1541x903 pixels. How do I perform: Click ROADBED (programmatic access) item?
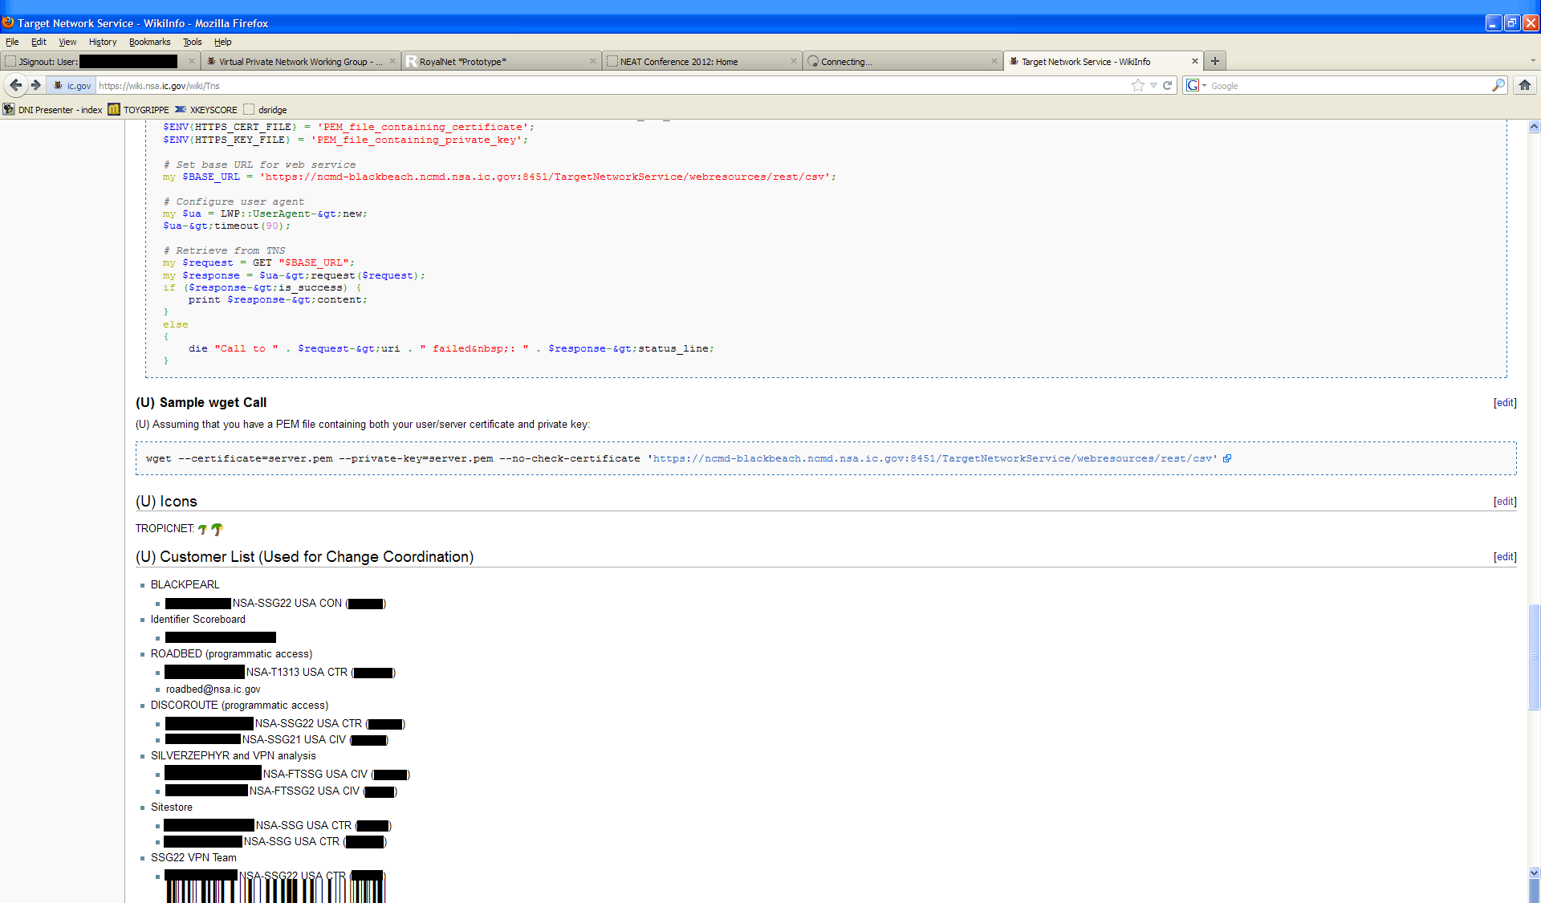(x=231, y=654)
